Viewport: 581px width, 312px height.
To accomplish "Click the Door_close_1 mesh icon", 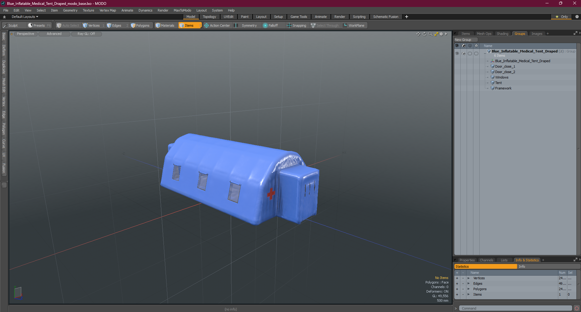I will tap(492, 66).
